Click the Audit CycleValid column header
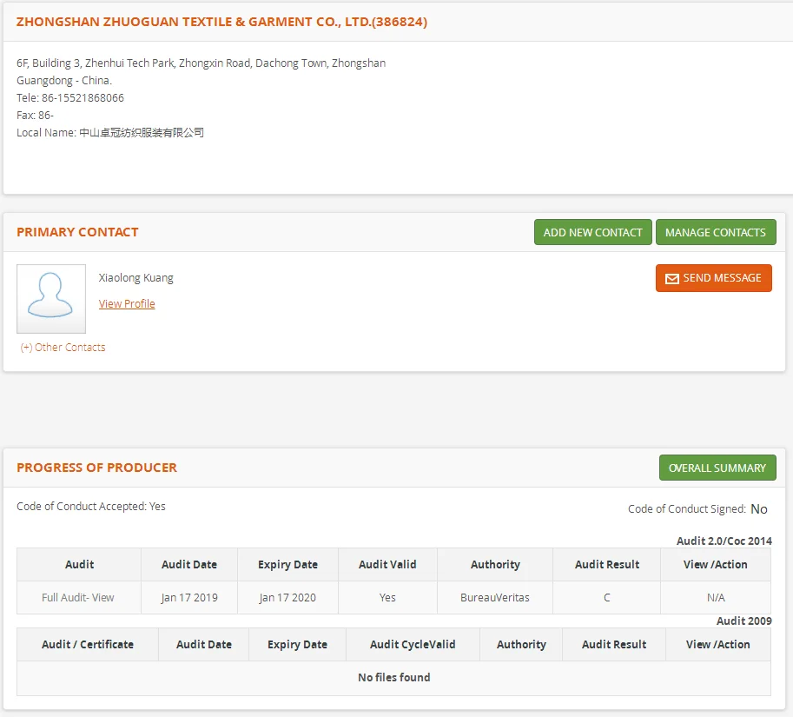Image resolution: width=793 pixels, height=717 pixels. 413,644
